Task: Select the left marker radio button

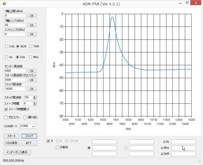Action: 89,148
